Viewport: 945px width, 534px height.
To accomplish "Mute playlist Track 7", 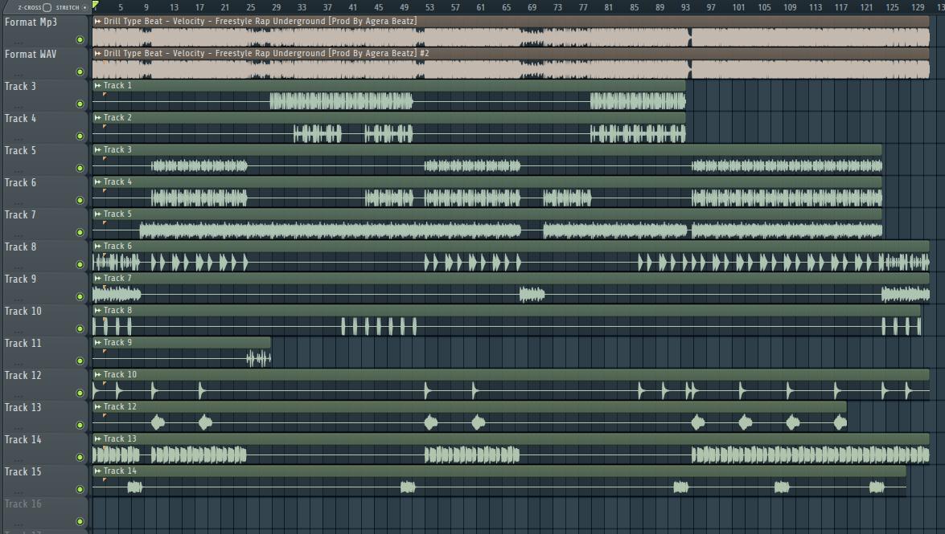I will coord(80,232).
